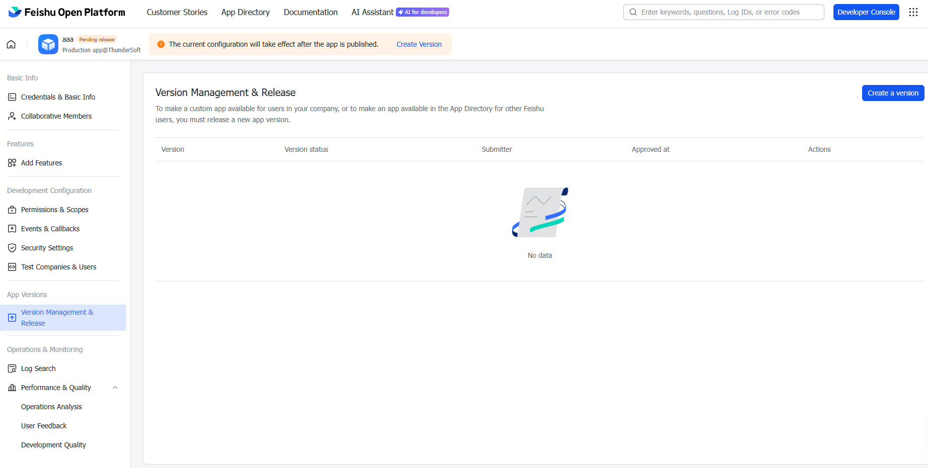Open the Developer Console button

coord(866,12)
